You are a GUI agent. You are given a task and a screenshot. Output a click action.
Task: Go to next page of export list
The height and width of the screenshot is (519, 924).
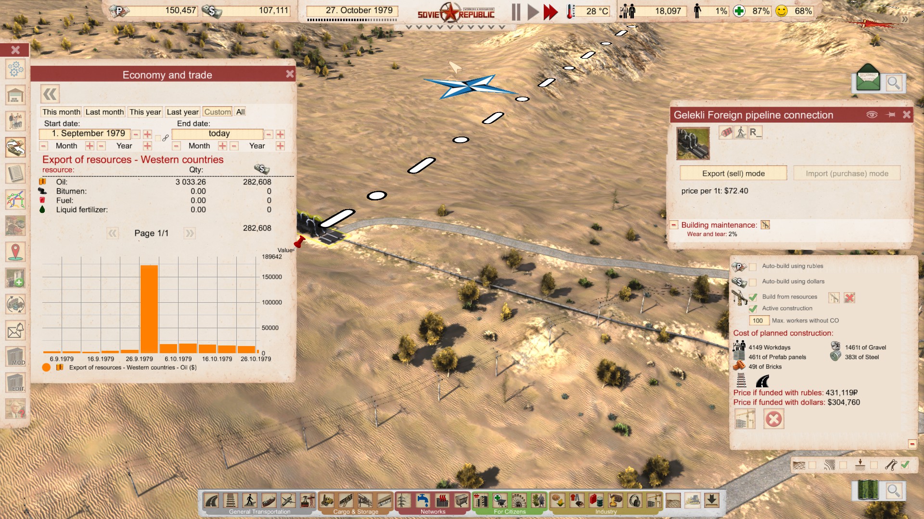(x=189, y=234)
